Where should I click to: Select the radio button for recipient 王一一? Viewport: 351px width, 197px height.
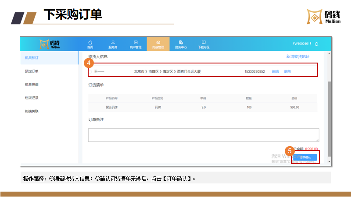pyautogui.click(x=91, y=71)
